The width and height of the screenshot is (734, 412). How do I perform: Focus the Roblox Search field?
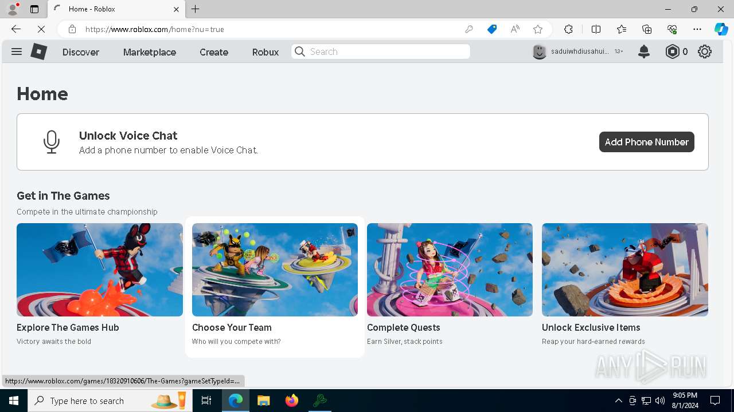coord(381,51)
